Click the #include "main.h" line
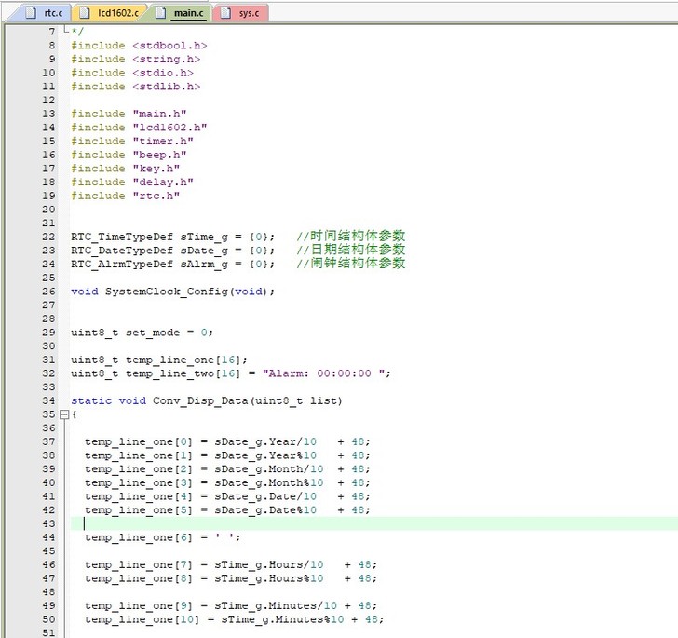This screenshot has width=678, height=638. click(x=129, y=114)
